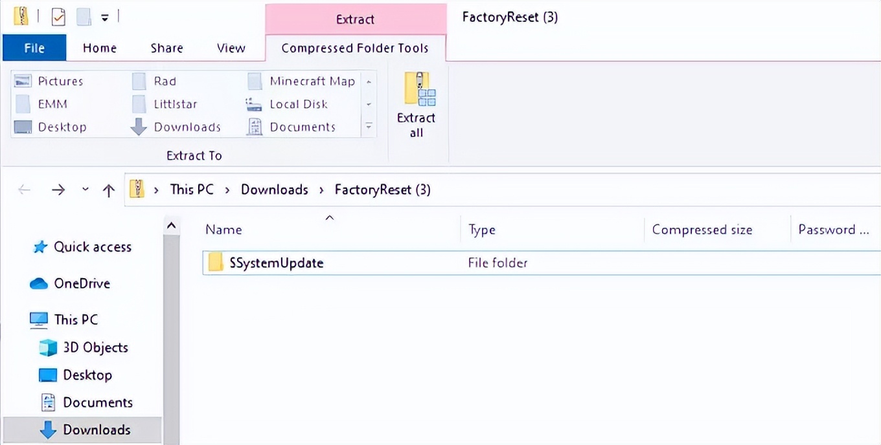Open the SSystemUpdate folder

pos(276,263)
